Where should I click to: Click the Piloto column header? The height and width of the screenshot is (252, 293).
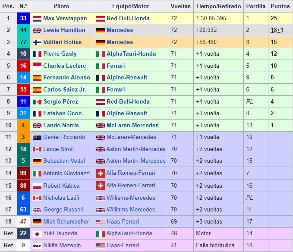tap(61, 6)
